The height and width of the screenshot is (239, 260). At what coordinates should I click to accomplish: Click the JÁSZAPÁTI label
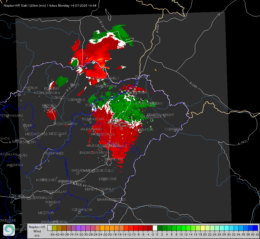point(14,165)
